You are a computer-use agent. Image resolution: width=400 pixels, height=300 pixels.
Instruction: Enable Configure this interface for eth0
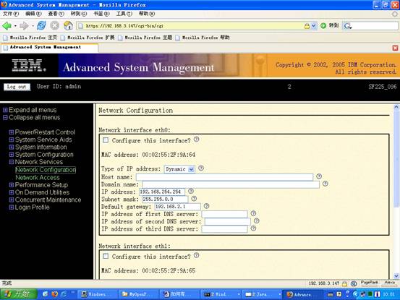[x=106, y=140]
